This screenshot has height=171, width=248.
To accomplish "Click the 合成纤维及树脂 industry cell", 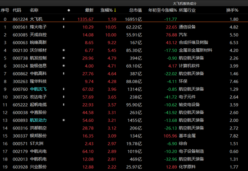I will pyautogui.click(x=193, y=42).
